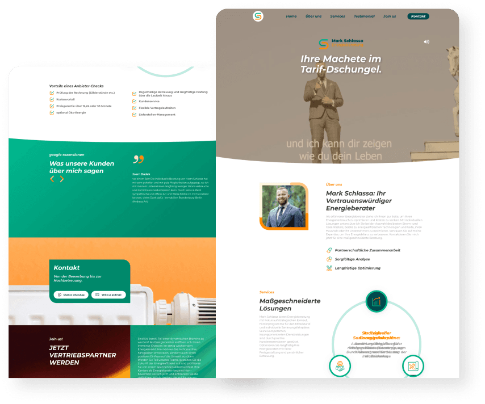The width and height of the screenshot is (485, 404).
Task: Click the Write us an Email button
Action: pos(108,295)
